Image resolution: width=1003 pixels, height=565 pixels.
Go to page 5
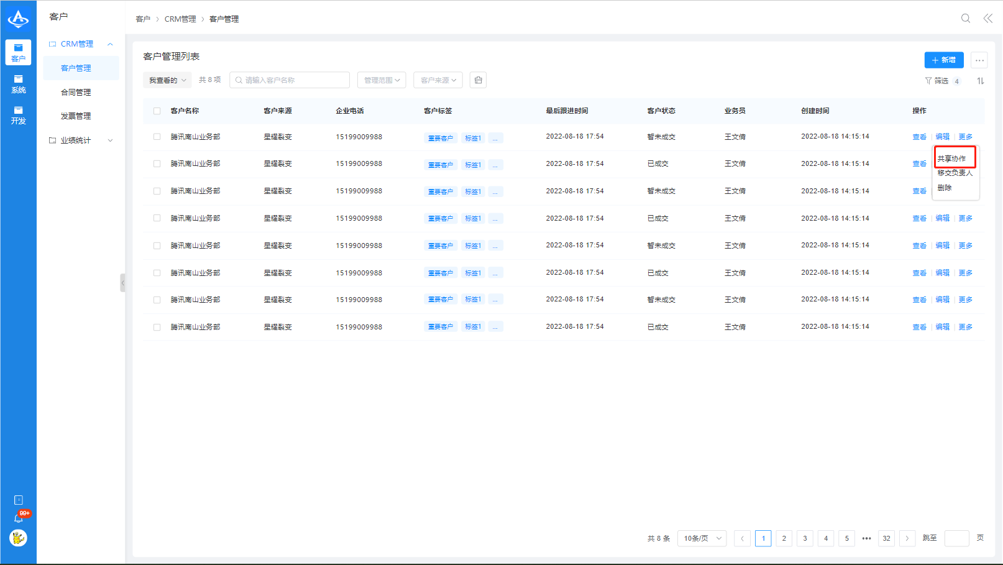click(x=846, y=538)
